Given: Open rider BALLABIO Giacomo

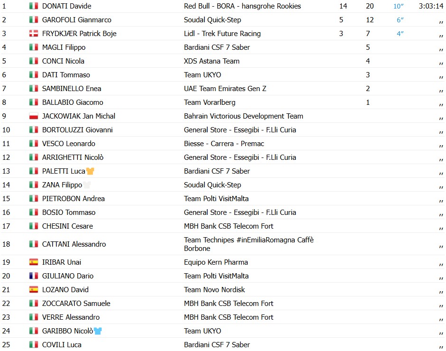Looking at the screenshot, I should coord(73,102).
